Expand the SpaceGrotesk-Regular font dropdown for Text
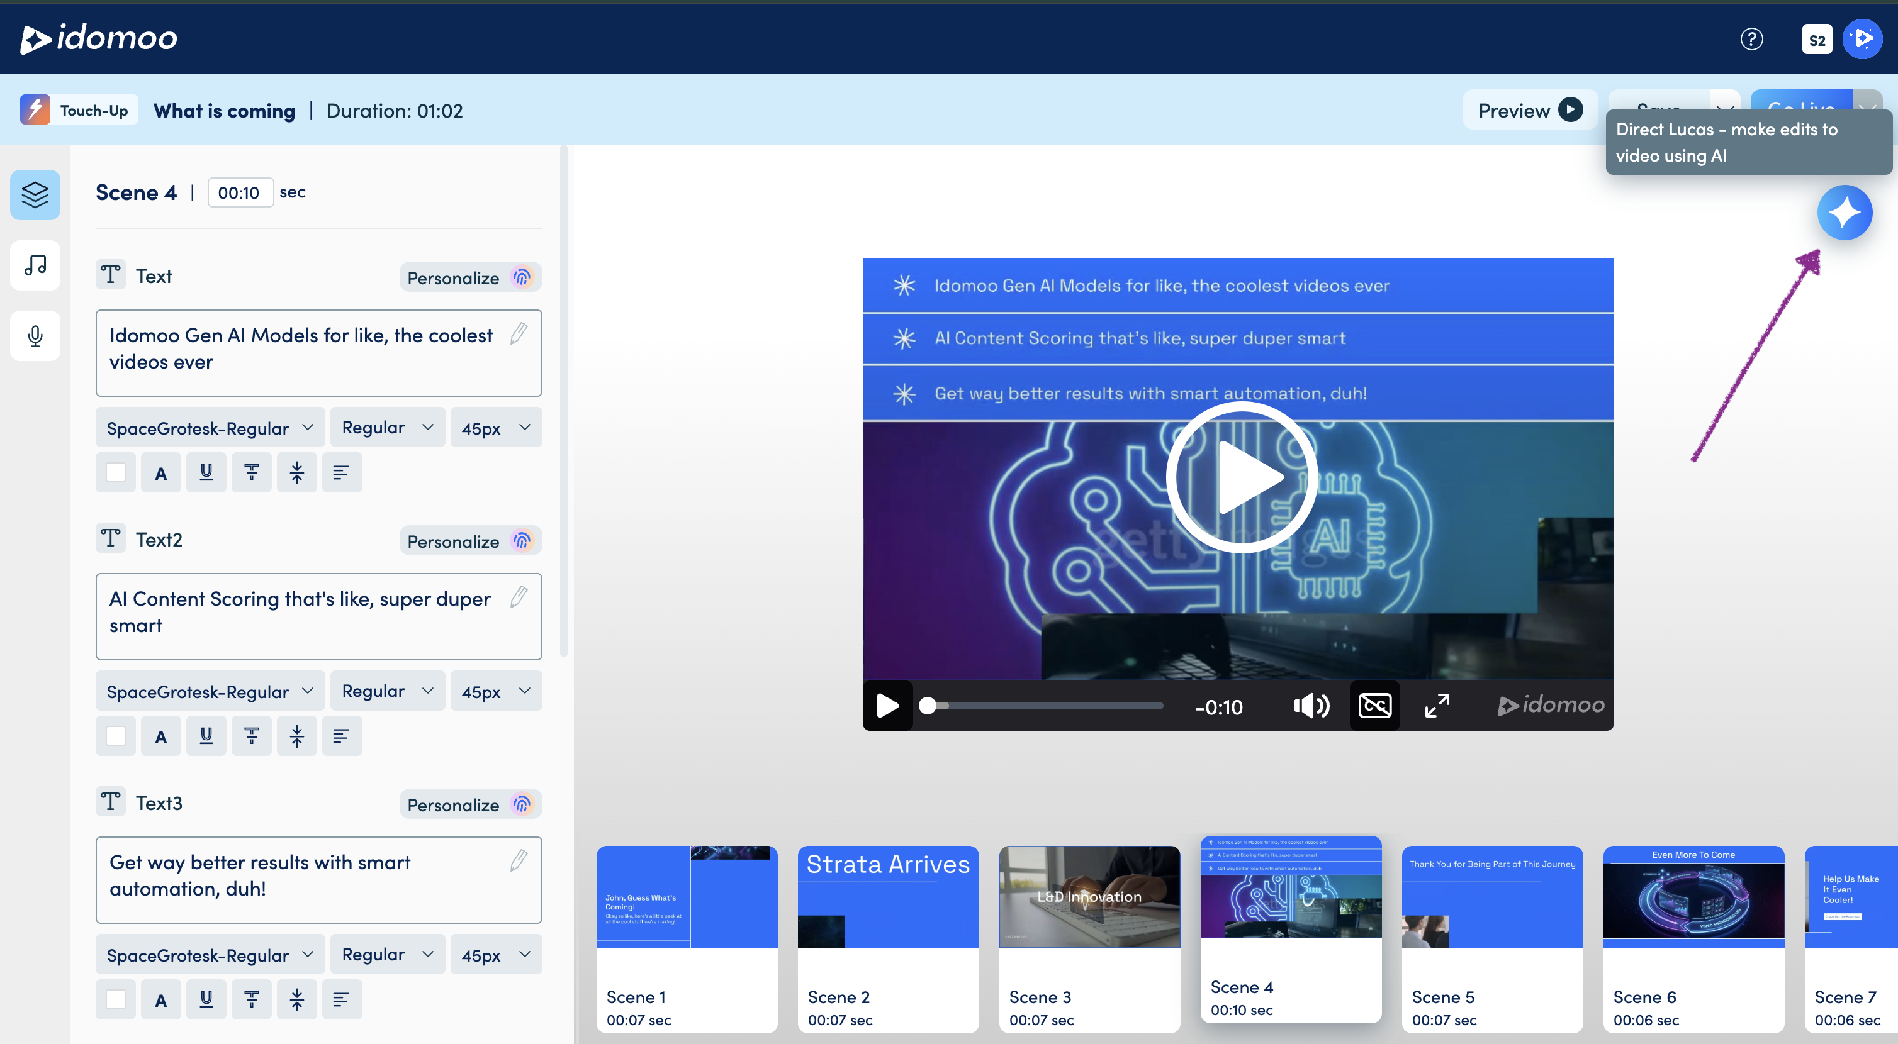This screenshot has width=1898, height=1044. [x=210, y=428]
